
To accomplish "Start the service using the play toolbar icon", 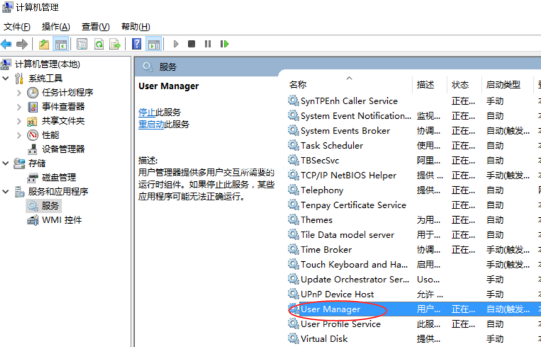I will (176, 44).
